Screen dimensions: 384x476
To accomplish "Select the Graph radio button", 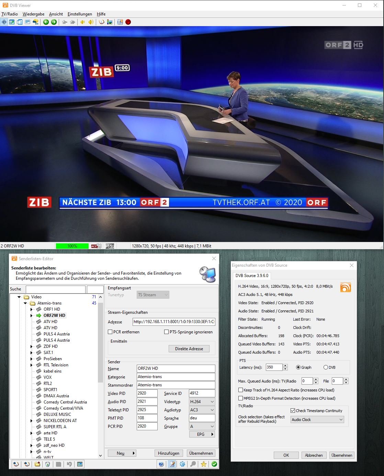I will pyautogui.click(x=298, y=367).
